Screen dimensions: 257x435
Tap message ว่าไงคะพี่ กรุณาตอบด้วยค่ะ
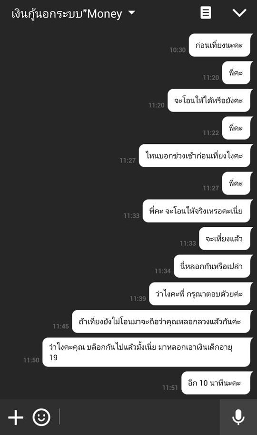[200, 294]
